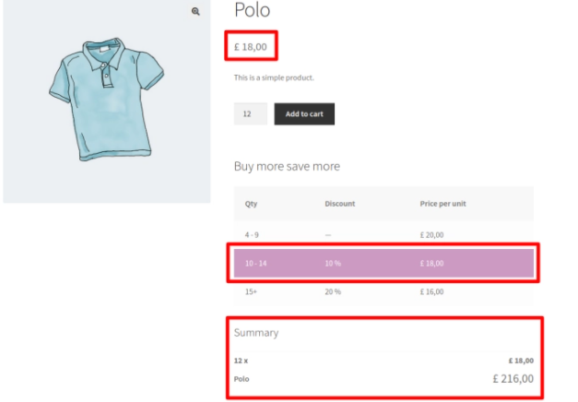Click the £ 18,00 product price at top

(x=251, y=47)
